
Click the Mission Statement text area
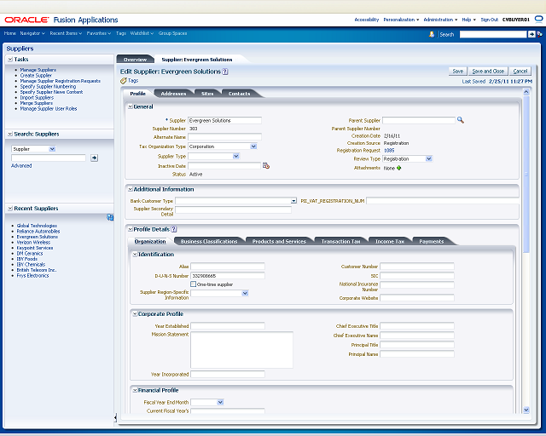tap(241, 350)
